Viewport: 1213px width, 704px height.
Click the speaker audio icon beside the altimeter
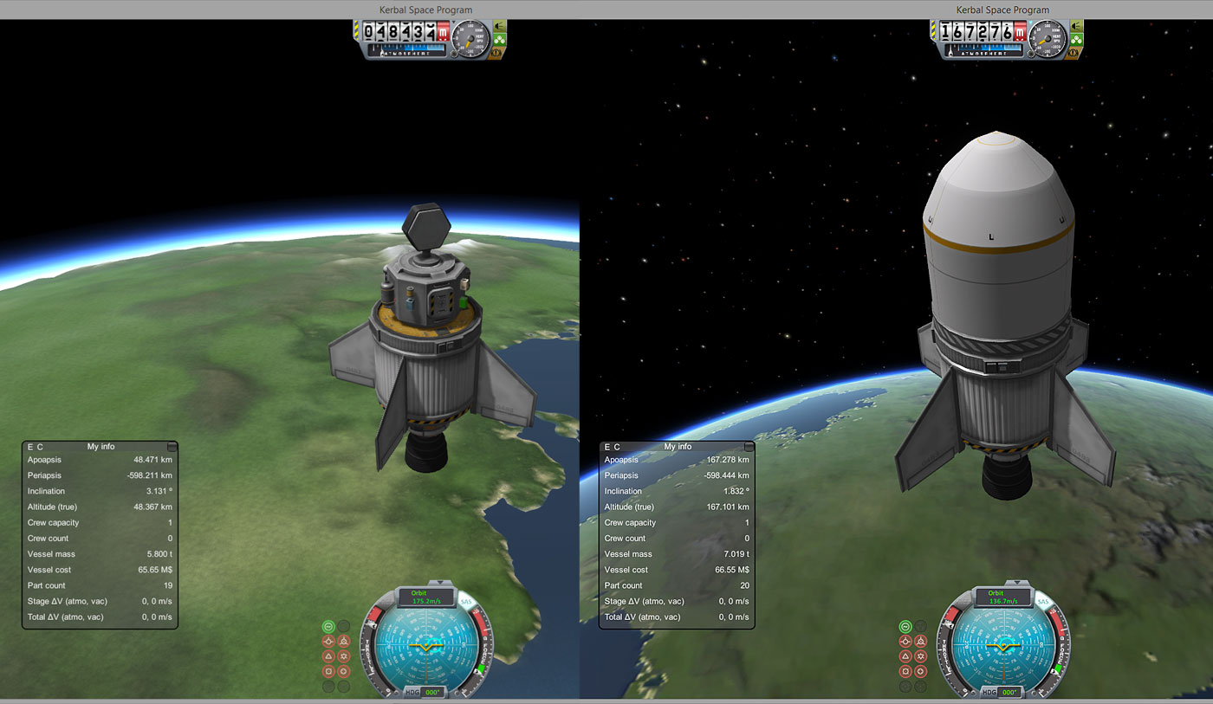(499, 27)
